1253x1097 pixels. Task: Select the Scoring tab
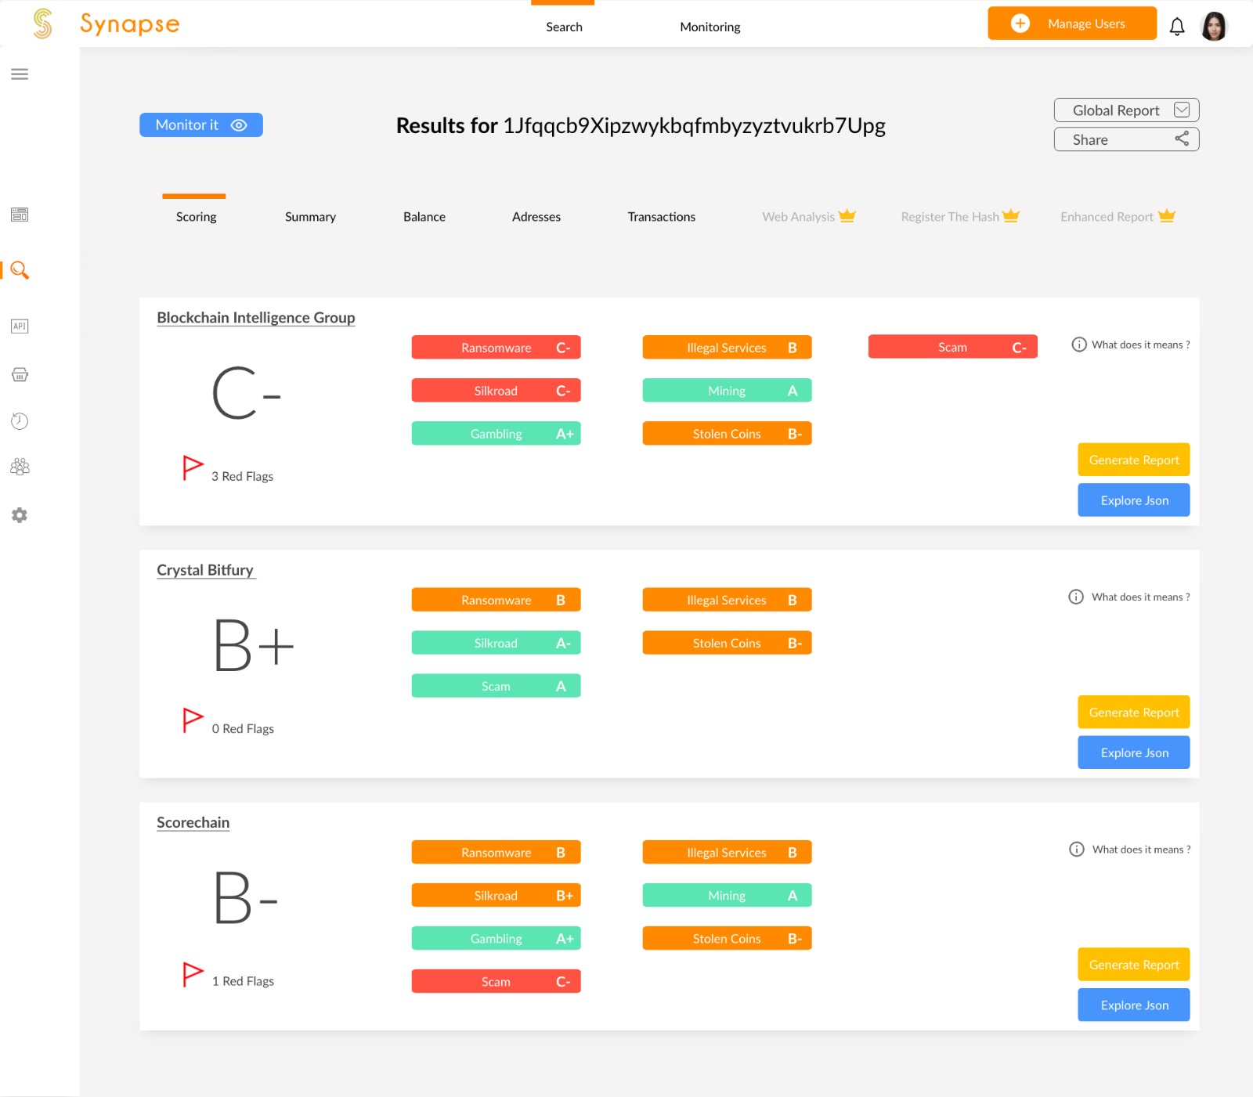pyautogui.click(x=196, y=217)
